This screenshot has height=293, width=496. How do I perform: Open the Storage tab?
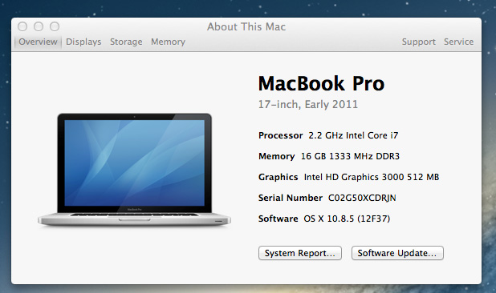click(126, 42)
